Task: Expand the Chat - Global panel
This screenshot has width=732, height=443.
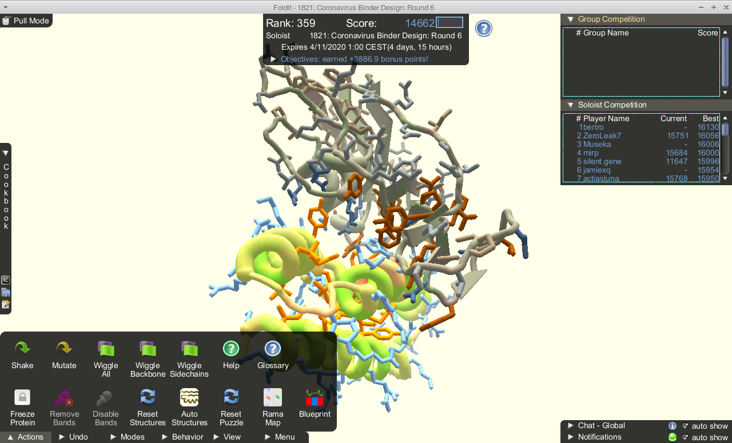Action: click(571, 426)
